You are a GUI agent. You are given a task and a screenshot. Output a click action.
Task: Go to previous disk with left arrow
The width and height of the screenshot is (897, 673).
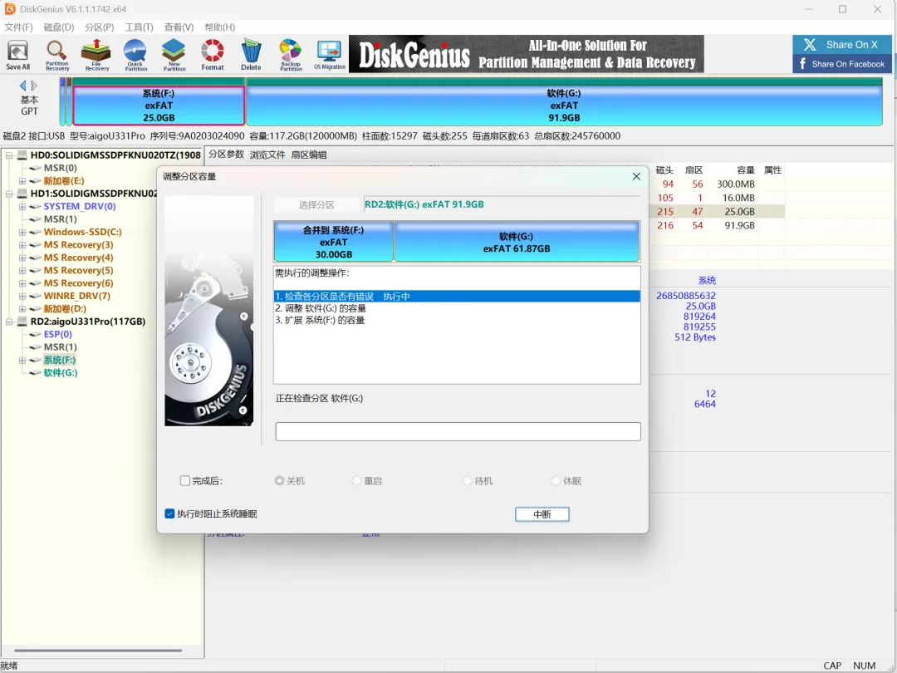[23, 86]
